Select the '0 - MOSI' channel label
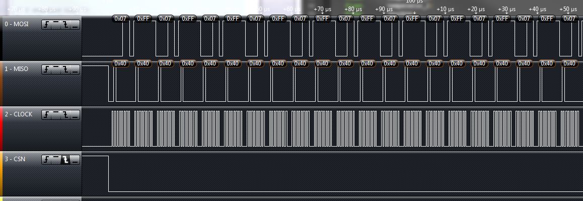 [16, 24]
